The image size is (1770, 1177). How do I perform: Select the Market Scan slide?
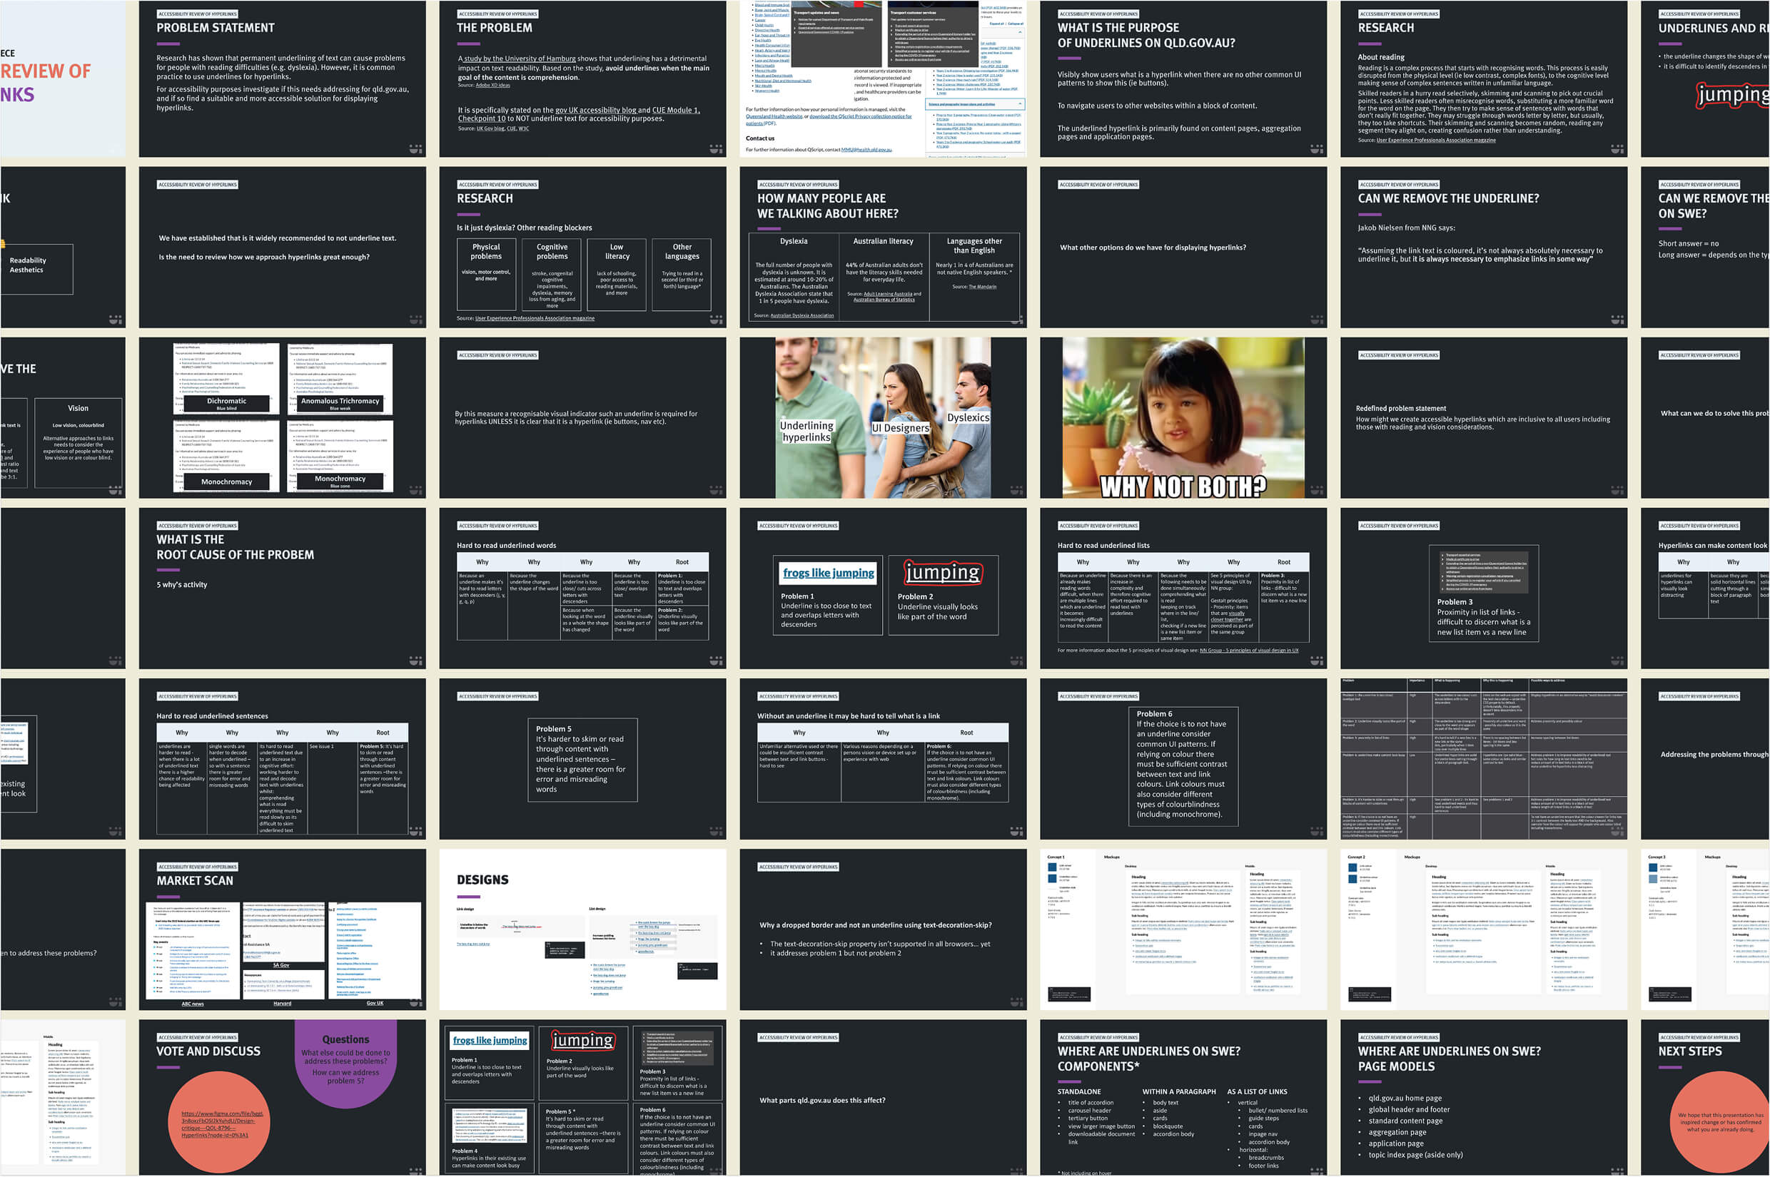click(283, 929)
